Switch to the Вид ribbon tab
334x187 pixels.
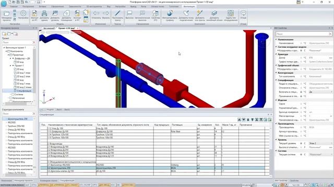pos(109,7)
